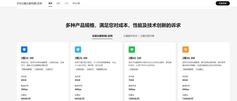Click the light blue diamond icon for 2核2G 4M
This screenshot has width=237, height=101.
coord(78,49)
